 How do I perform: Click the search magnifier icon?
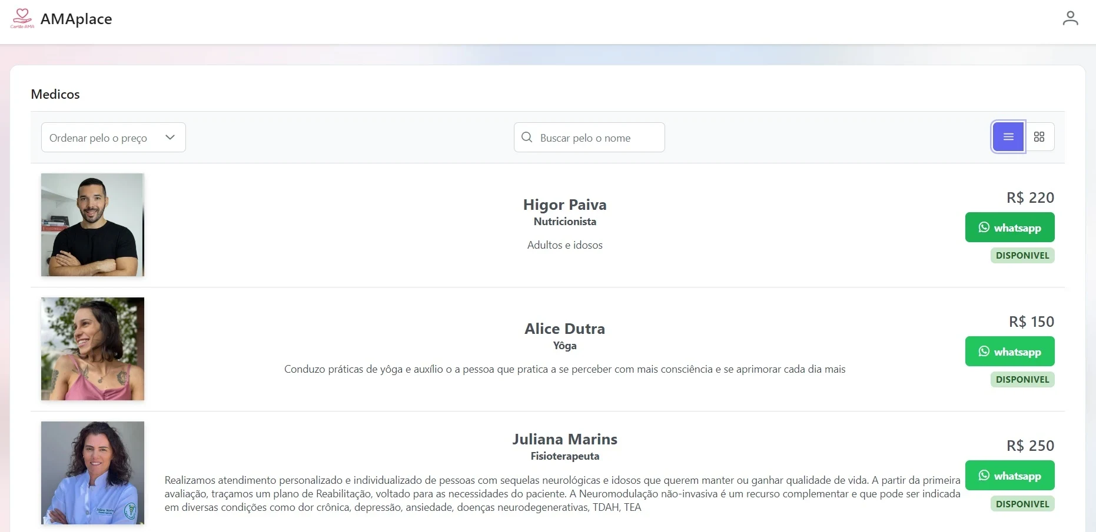(527, 137)
